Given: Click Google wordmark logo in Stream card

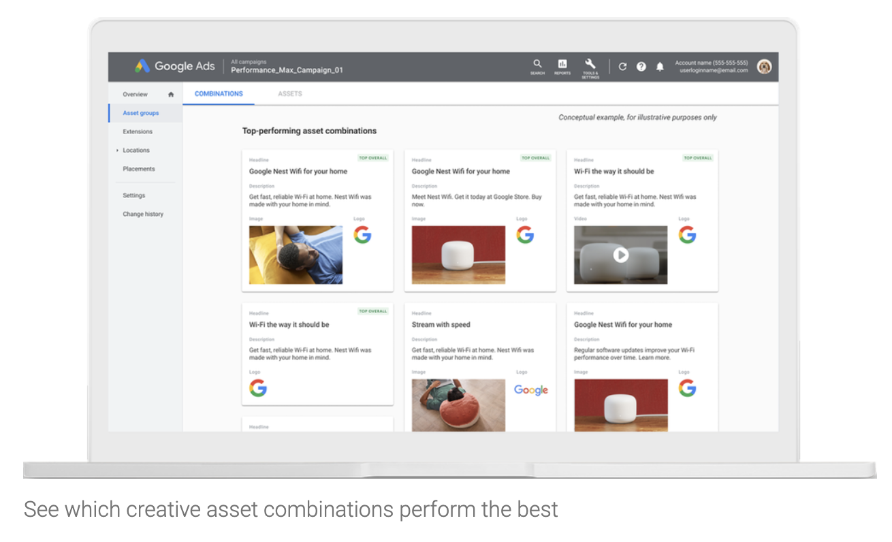Looking at the screenshot, I should pyautogui.click(x=531, y=390).
